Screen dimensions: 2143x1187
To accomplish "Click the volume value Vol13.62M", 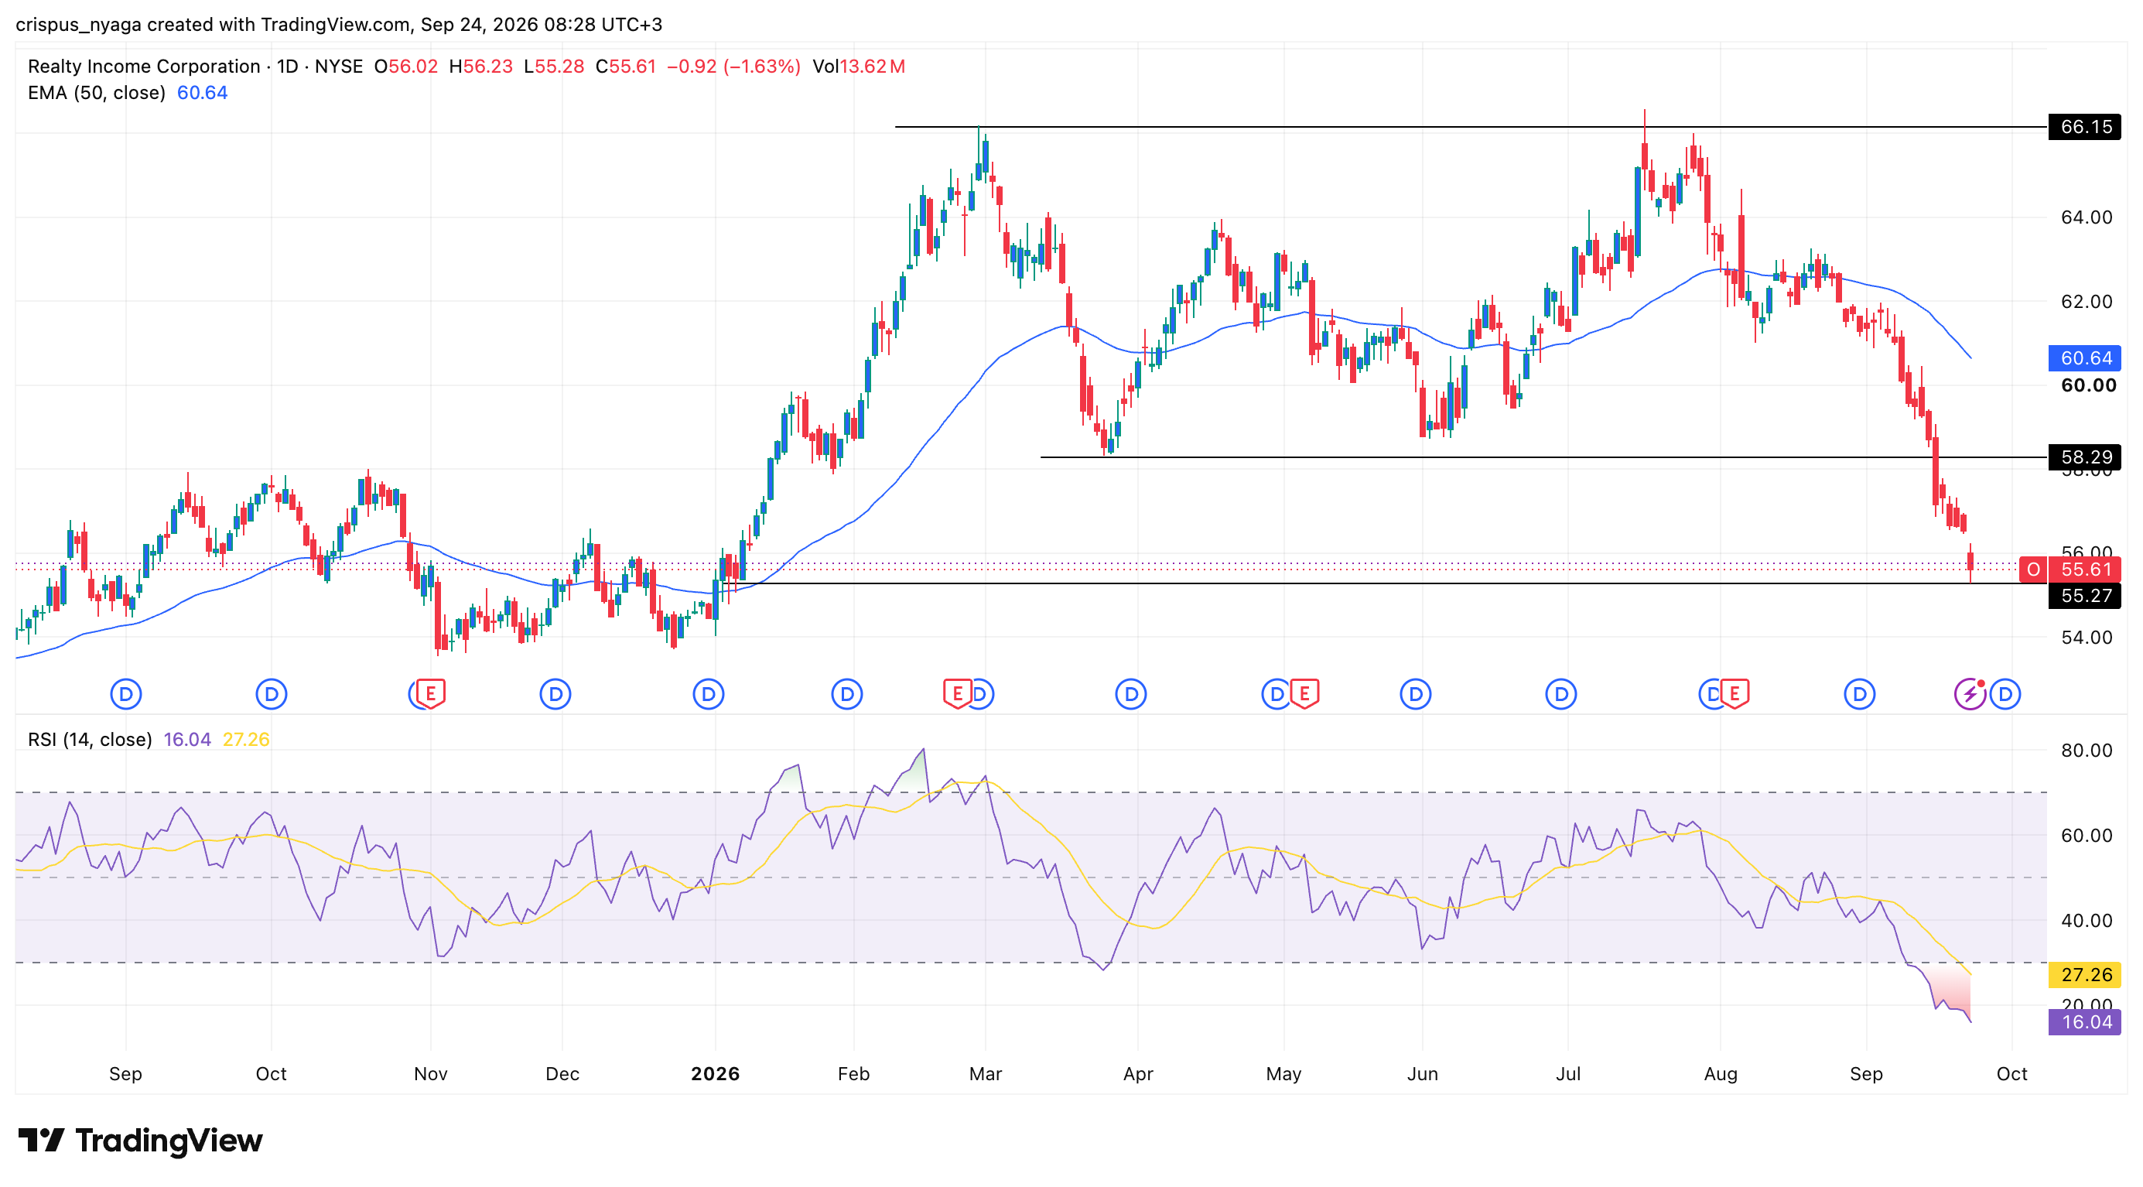I will pos(859,67).
